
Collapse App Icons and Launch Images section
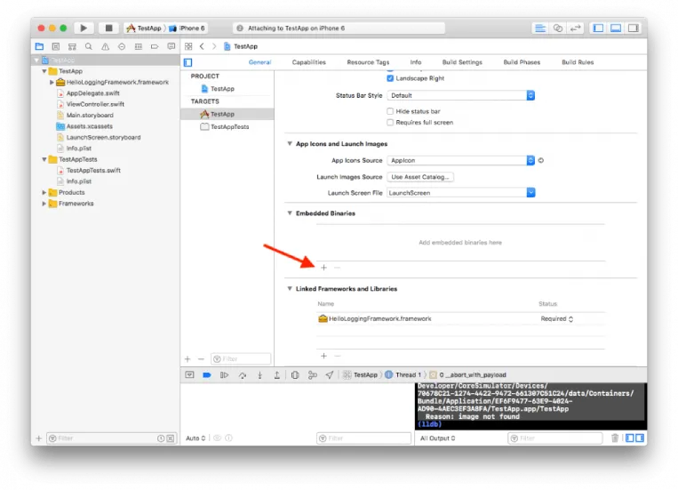point(290,144)
